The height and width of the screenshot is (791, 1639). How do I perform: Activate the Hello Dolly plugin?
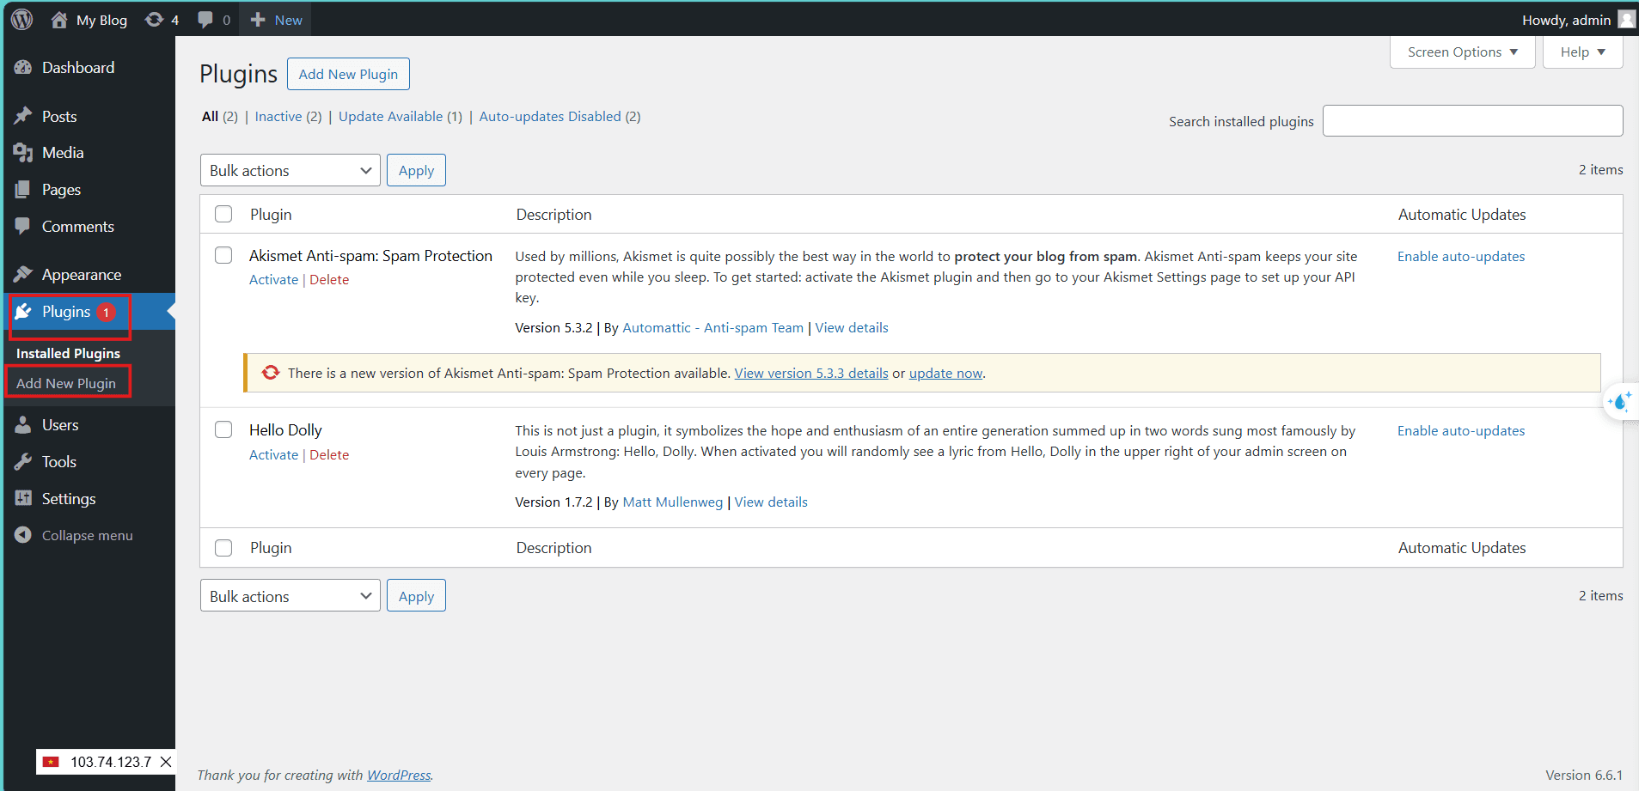coord(273,455)
